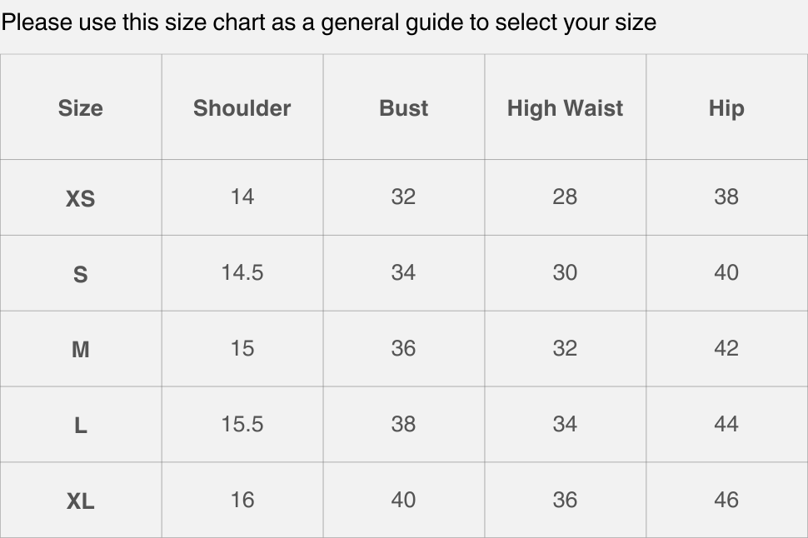This screenshot has height=538, width=808.
Task: Click the L hip value 44
Action: (x=726, y=425)
